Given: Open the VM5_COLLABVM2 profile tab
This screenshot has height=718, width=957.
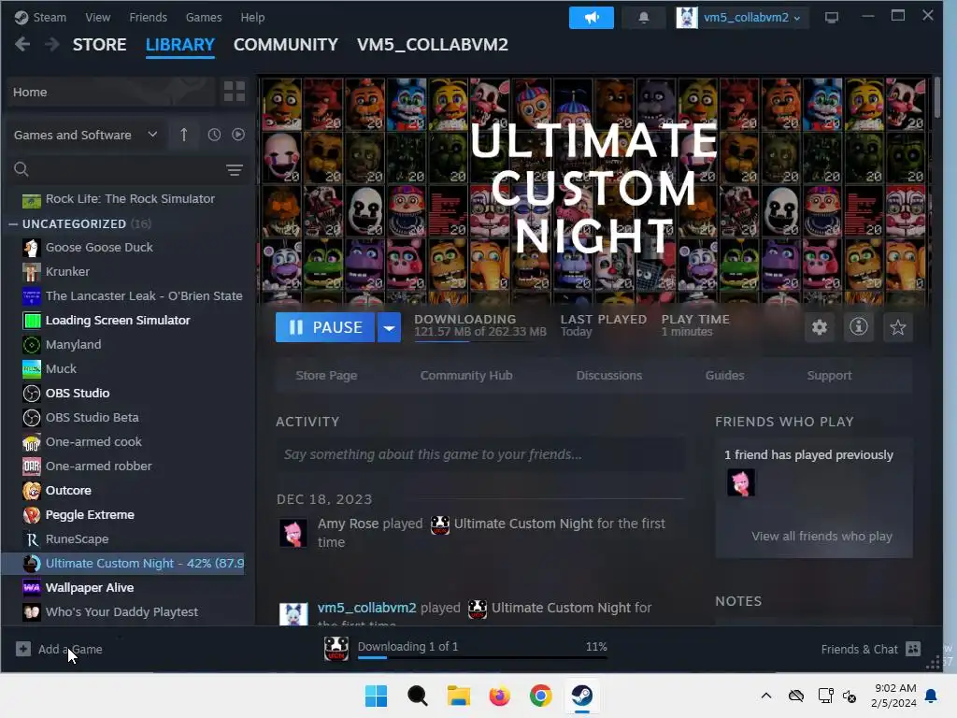Looking at the screenshot, I should (432, 45).
